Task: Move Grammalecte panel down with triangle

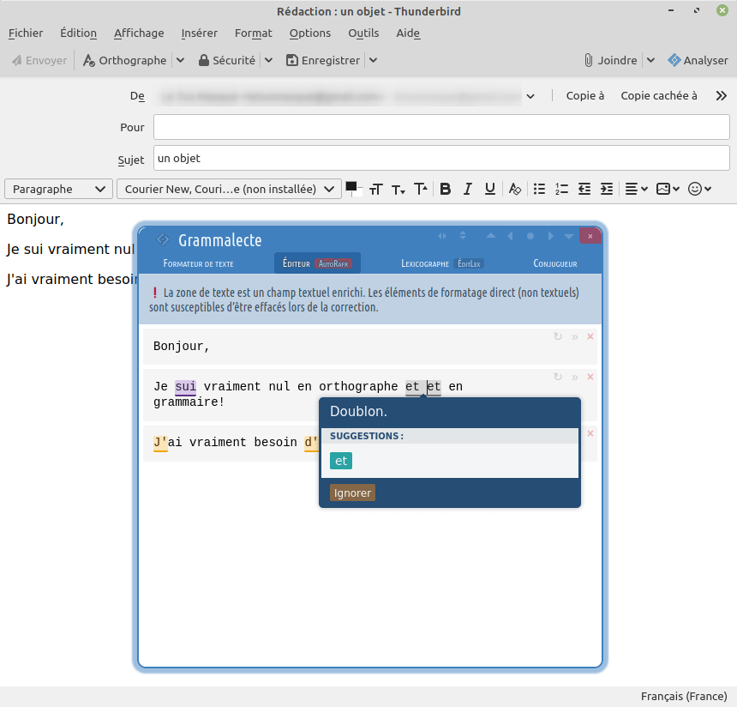Action: tap(569, 236)
